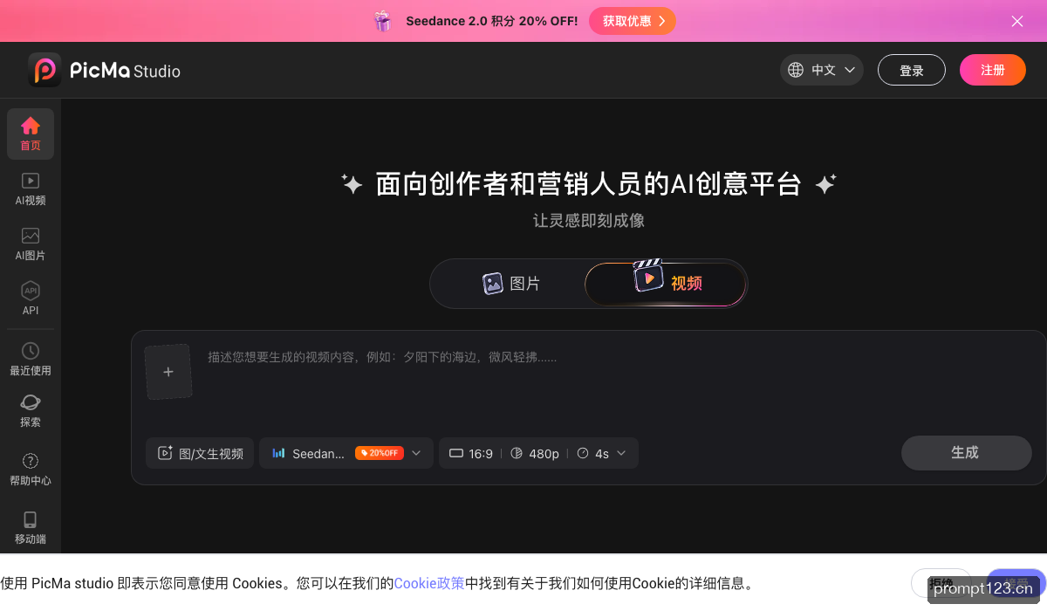Screen dimensions: 1047x611
Task: Open the 中文 language dropdown
Action: click(822, 70)
